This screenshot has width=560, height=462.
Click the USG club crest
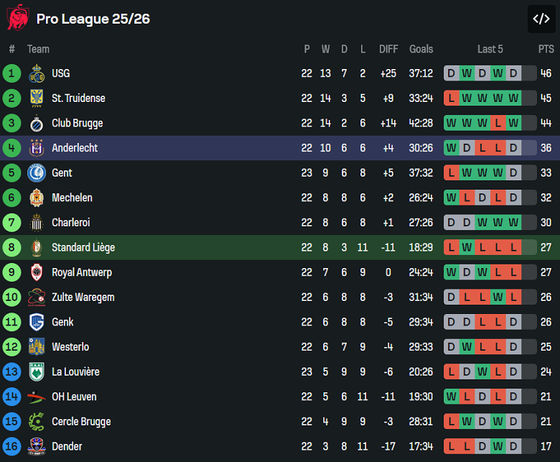click(37, 73)
